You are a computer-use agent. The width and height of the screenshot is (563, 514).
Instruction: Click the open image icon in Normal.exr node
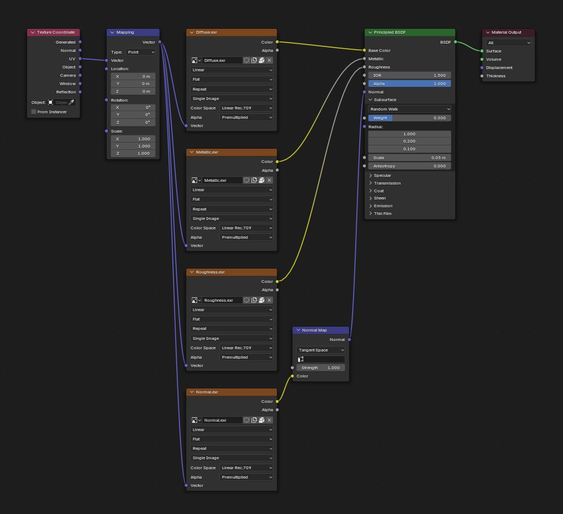click(262, 420)
